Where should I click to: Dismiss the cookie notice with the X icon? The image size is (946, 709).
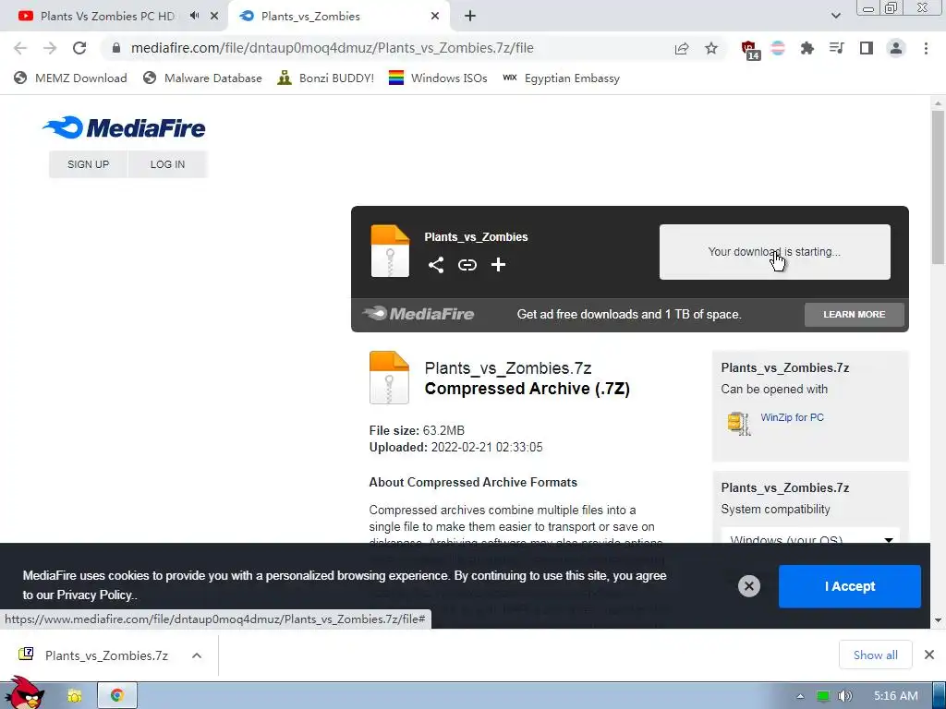pyautogui.click(x=748, y=586)
